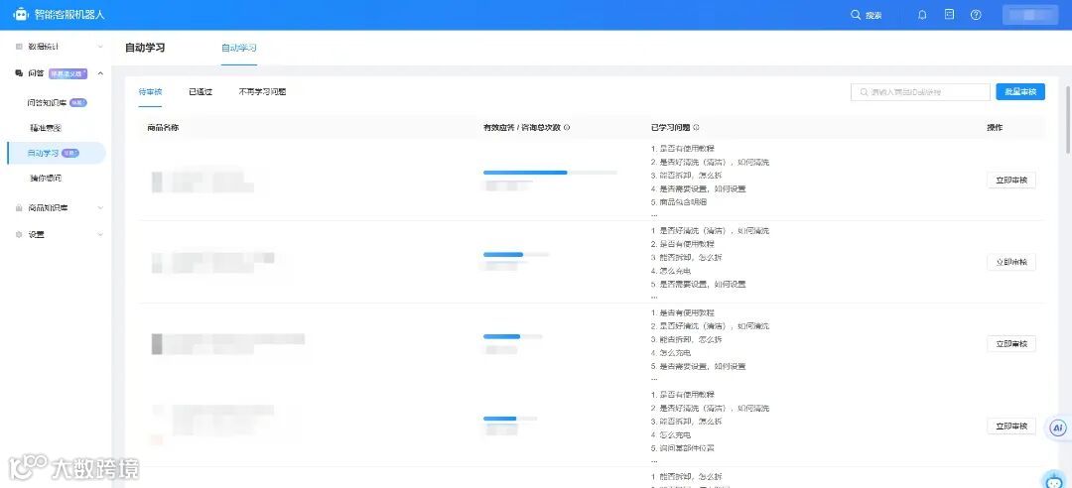Click the 已学习问题 column header text
The height and width of the screenshot is (488, 1072).
click(x=671, y=128)
